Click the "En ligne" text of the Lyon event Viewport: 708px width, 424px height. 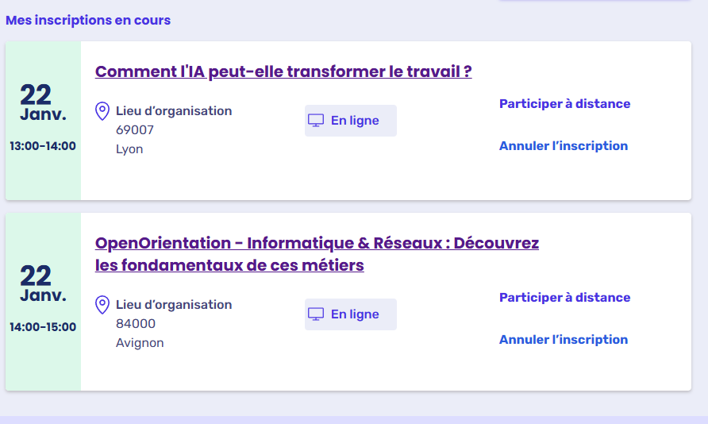click(x=355, y=121)
